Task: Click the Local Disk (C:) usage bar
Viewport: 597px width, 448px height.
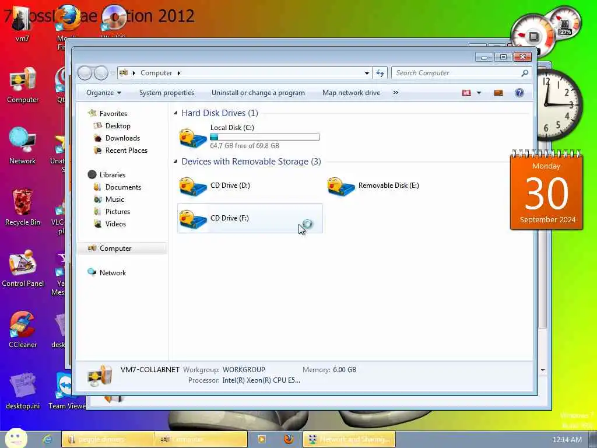Action: coord(265,137)
